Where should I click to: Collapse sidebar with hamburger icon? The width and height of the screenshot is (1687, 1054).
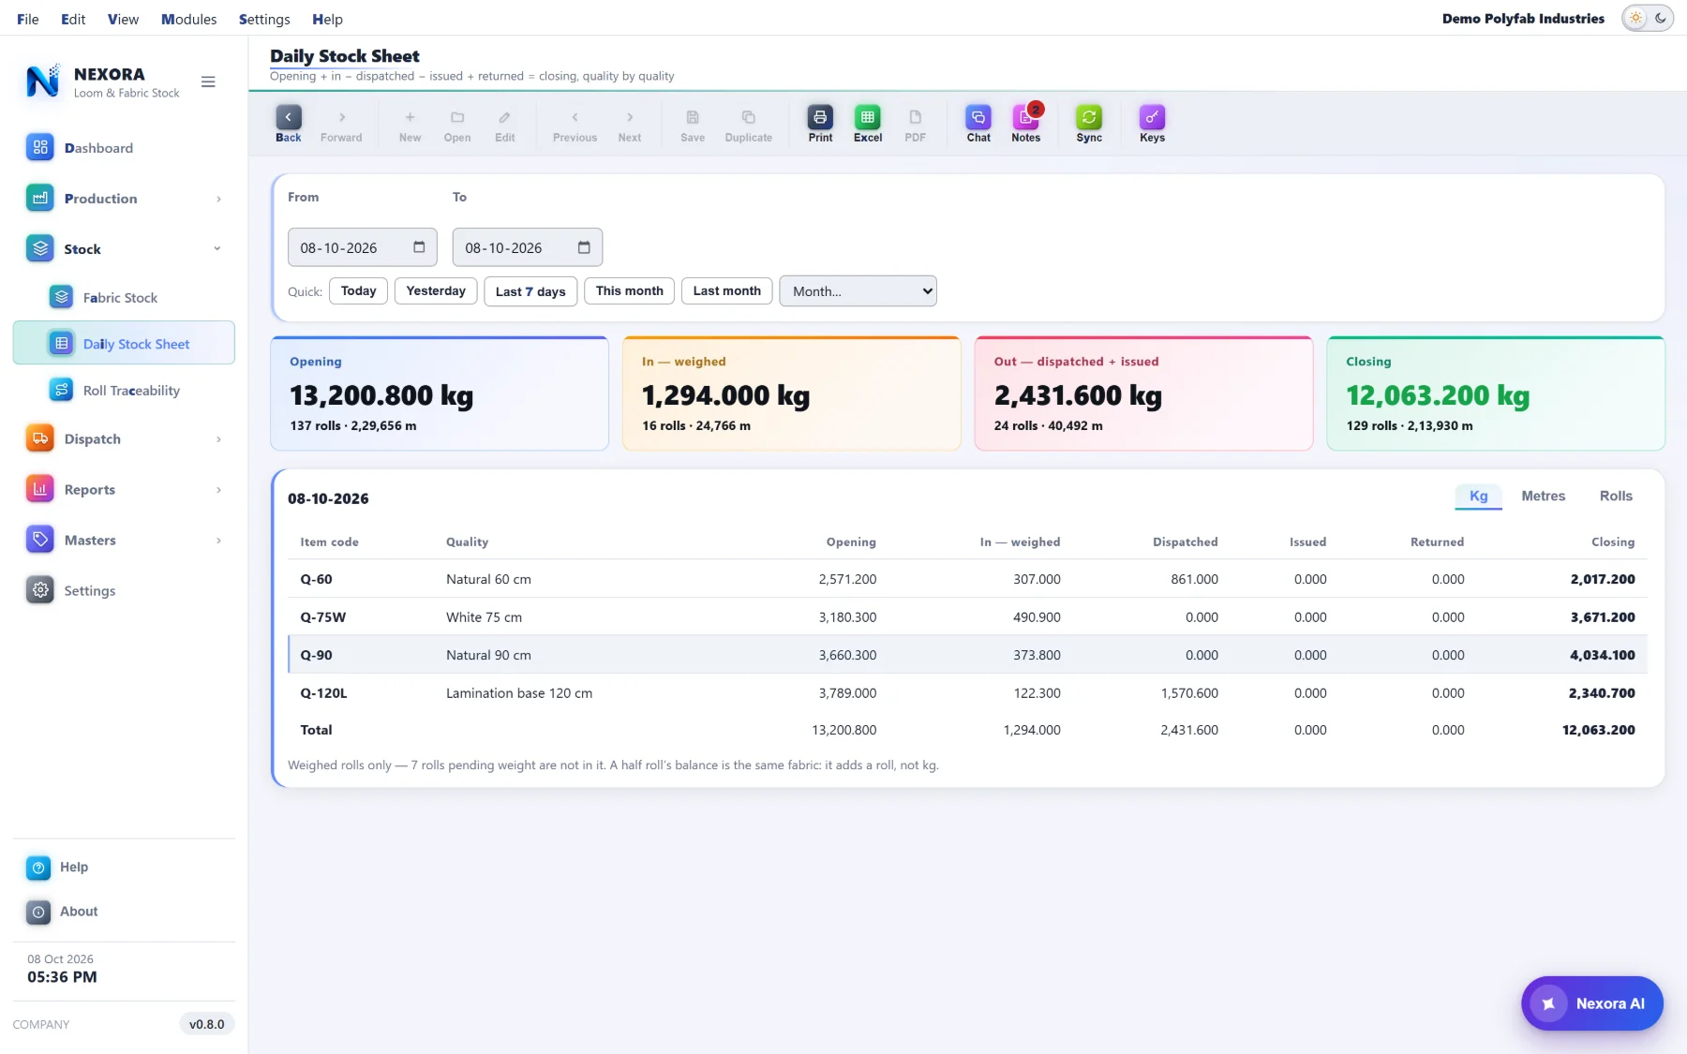tap(208, 82)
